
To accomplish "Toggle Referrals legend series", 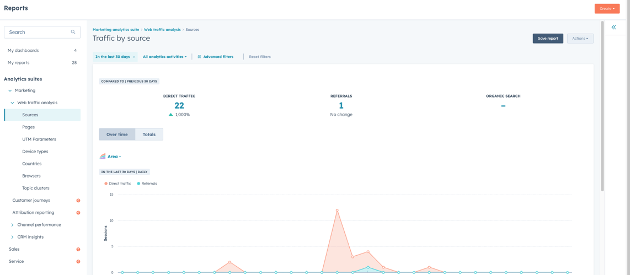I will coord(147,184).
